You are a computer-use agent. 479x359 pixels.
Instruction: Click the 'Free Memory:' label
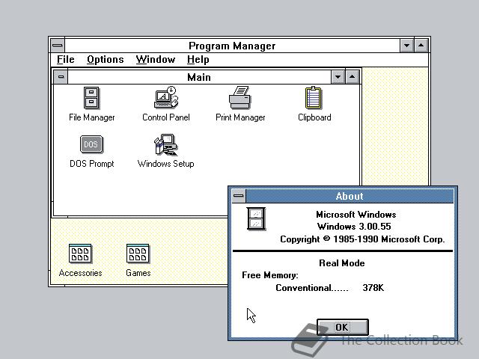click(x=270, y=275)
